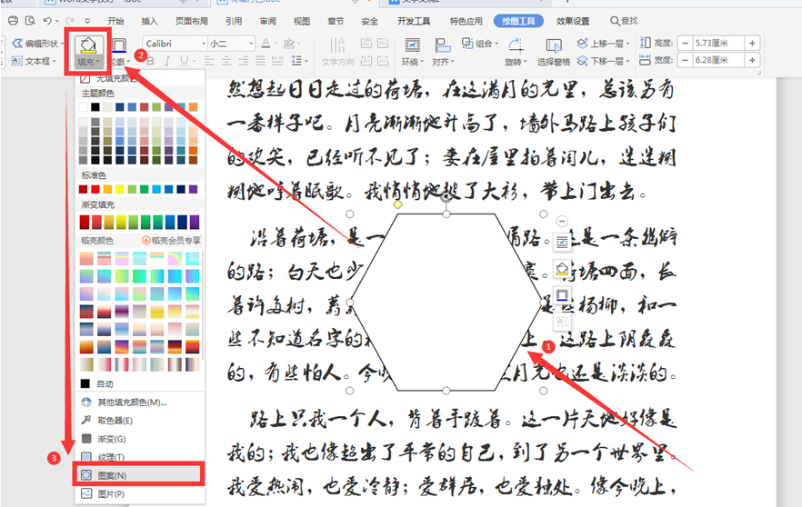Click the shape Outline icon

coord(119,45)
